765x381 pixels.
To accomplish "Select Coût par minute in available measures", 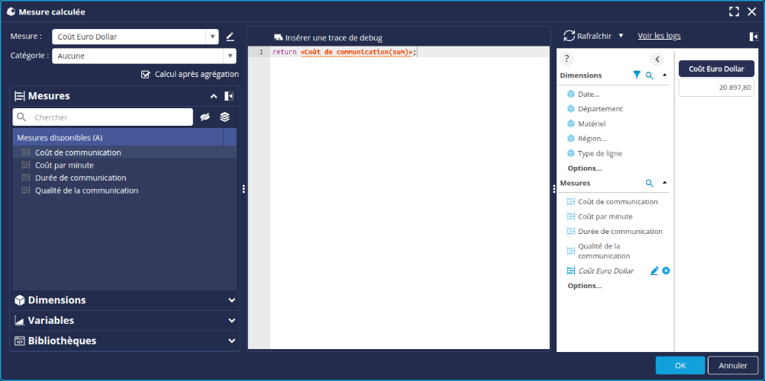I will coord(64,165).
